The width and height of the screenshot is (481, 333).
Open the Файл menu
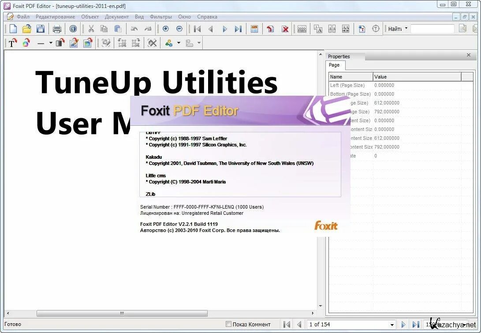tap(23, 17)
